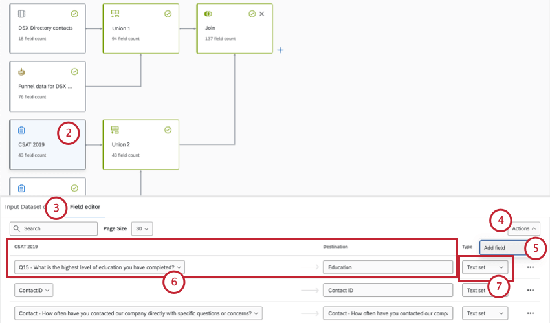Switch to the Field editor tab
Screen dimensions: 550x323
(x=85, y=207)
